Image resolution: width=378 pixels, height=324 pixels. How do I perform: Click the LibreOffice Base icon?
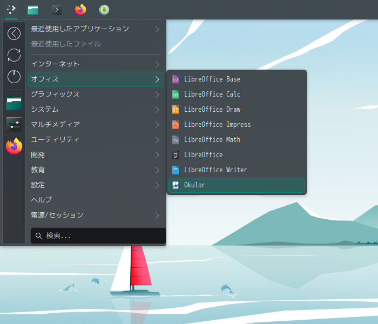pos(175,79)
